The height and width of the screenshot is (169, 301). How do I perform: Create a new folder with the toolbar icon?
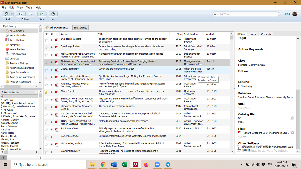(x=21, y=14)
